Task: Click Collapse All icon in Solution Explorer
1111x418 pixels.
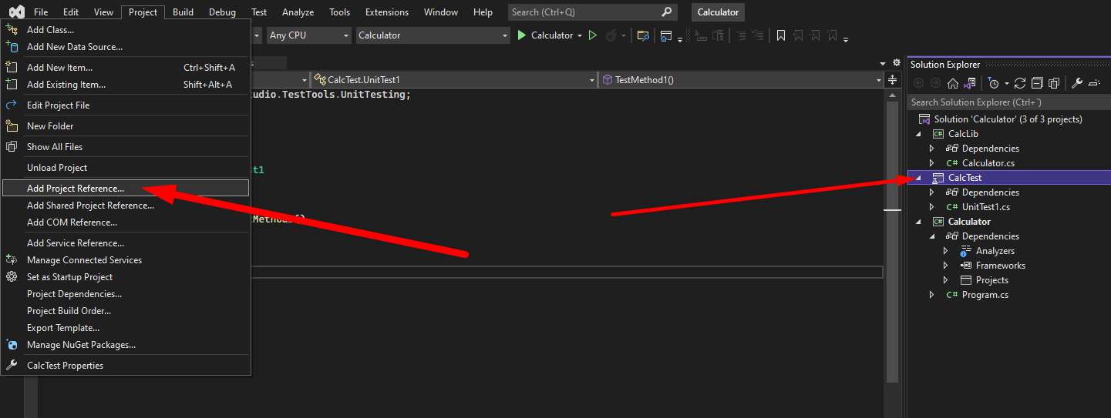Action: [1037, 83]
